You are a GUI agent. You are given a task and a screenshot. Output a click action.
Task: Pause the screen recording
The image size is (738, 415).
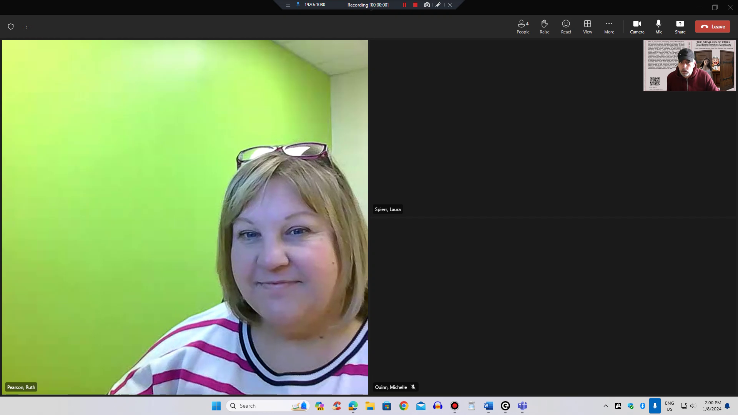(404, 5)
